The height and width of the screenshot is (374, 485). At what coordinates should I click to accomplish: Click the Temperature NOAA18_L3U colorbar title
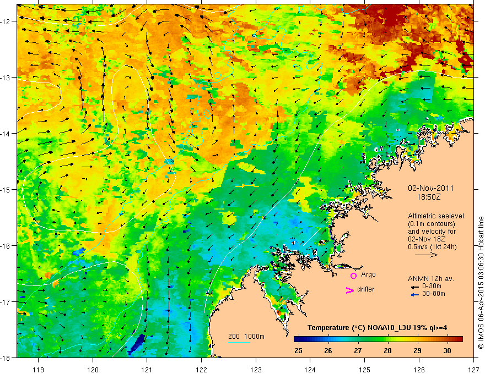point(377,328)
